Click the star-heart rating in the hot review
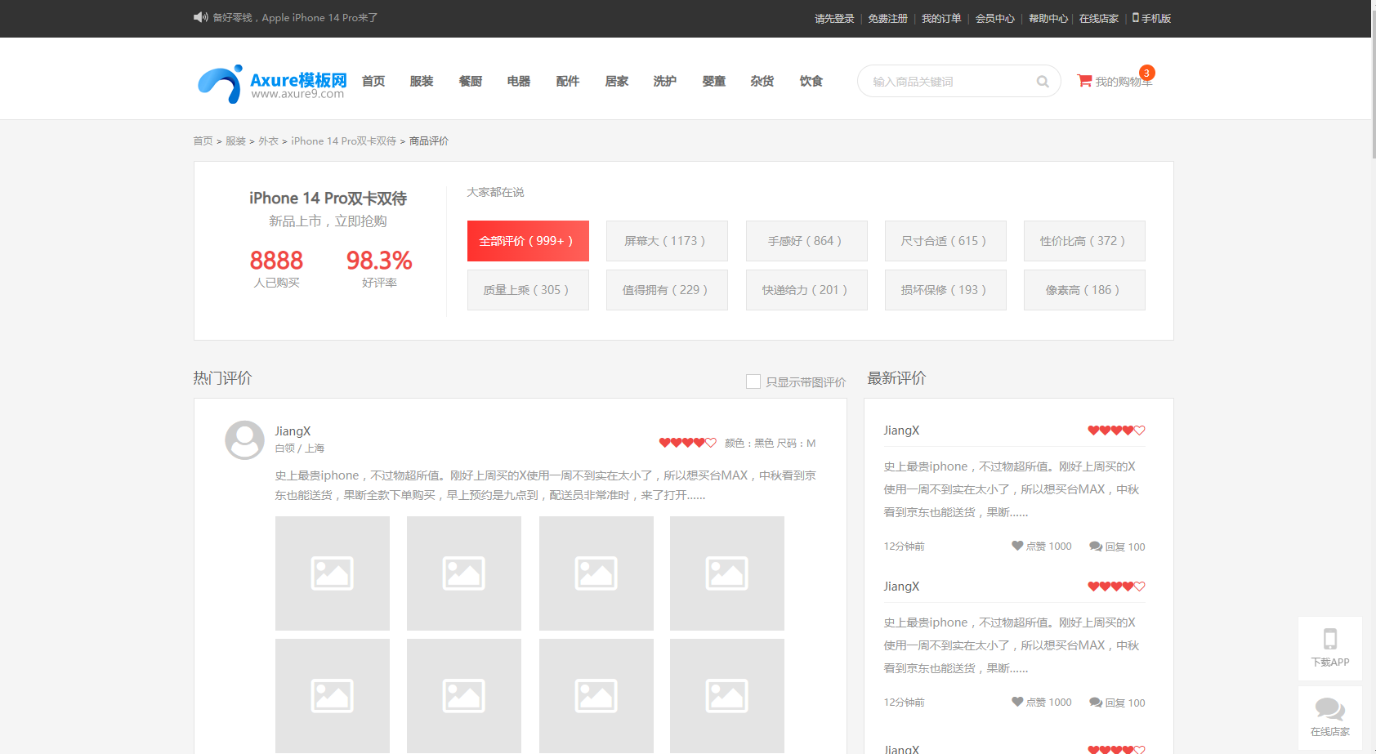Viewport: 1376px width, 754px height. click(x=687, y=443)
